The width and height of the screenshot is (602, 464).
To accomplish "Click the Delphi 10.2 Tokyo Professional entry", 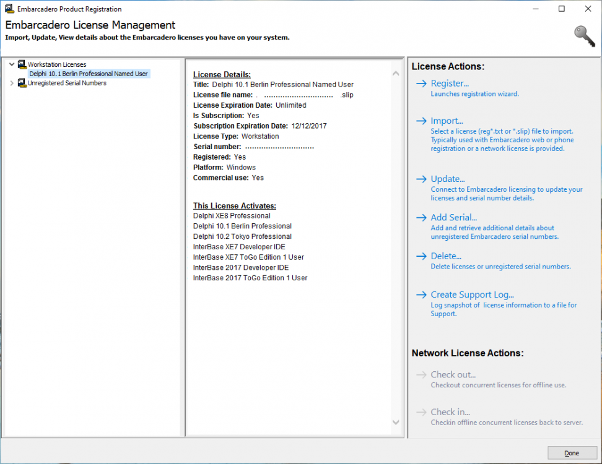I will click(242, 236).
